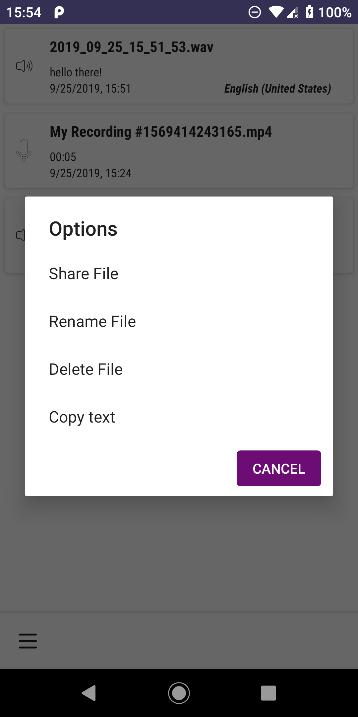Tap the English (United States) language label
Viewport: 358px width, 717px height.
pyautogui.click(x=277, y=89)
